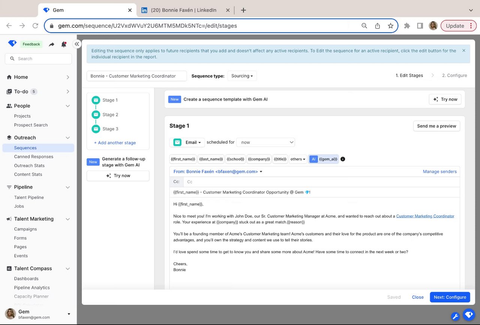Click the Cc input field
The height and width of the screenshot is (325, 480).
pyautogui.click(x=322, y=182)
